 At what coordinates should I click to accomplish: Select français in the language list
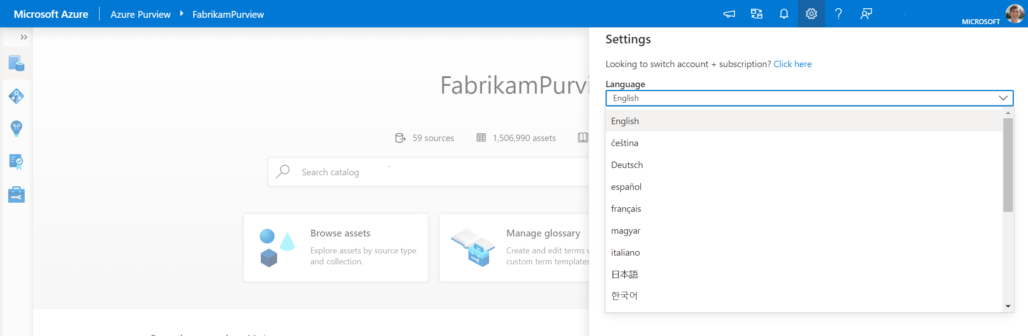tap(804, 209)
